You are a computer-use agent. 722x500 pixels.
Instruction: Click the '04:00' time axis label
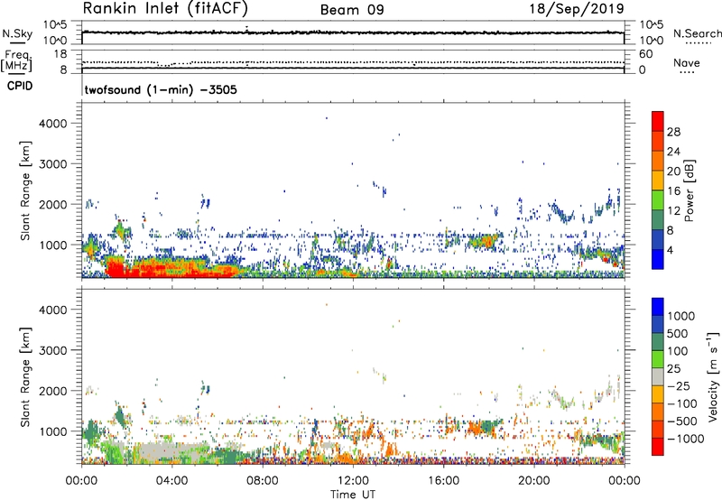(x=171, y=481)
